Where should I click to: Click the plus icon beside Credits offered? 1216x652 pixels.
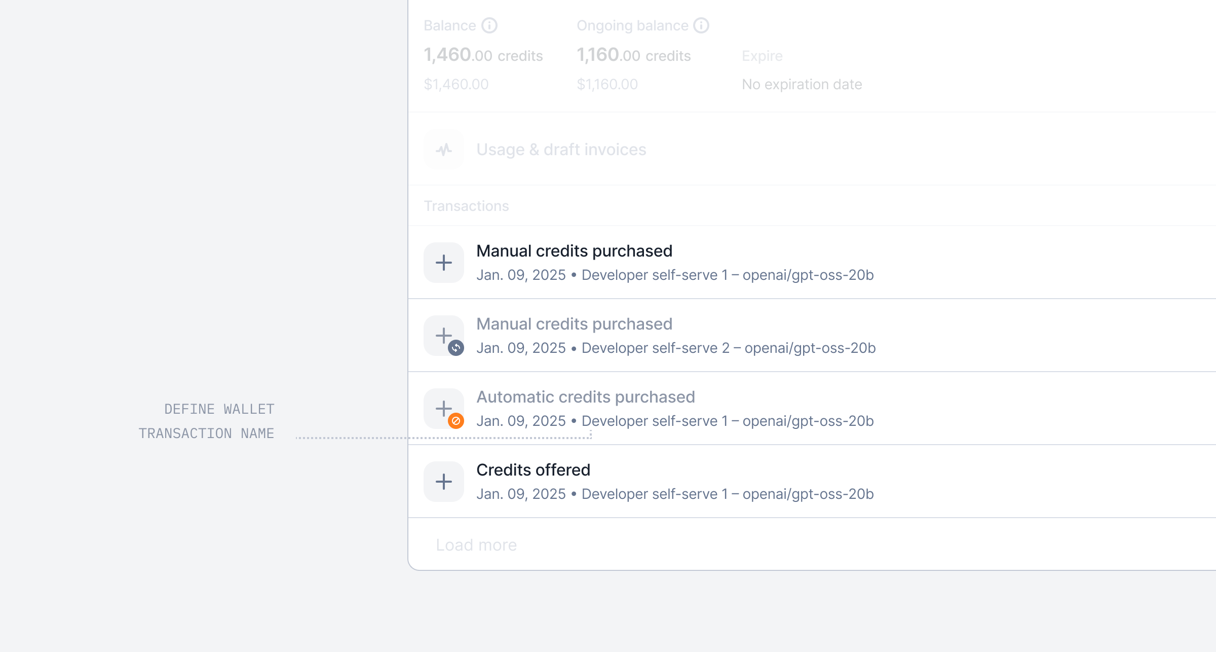444,482
